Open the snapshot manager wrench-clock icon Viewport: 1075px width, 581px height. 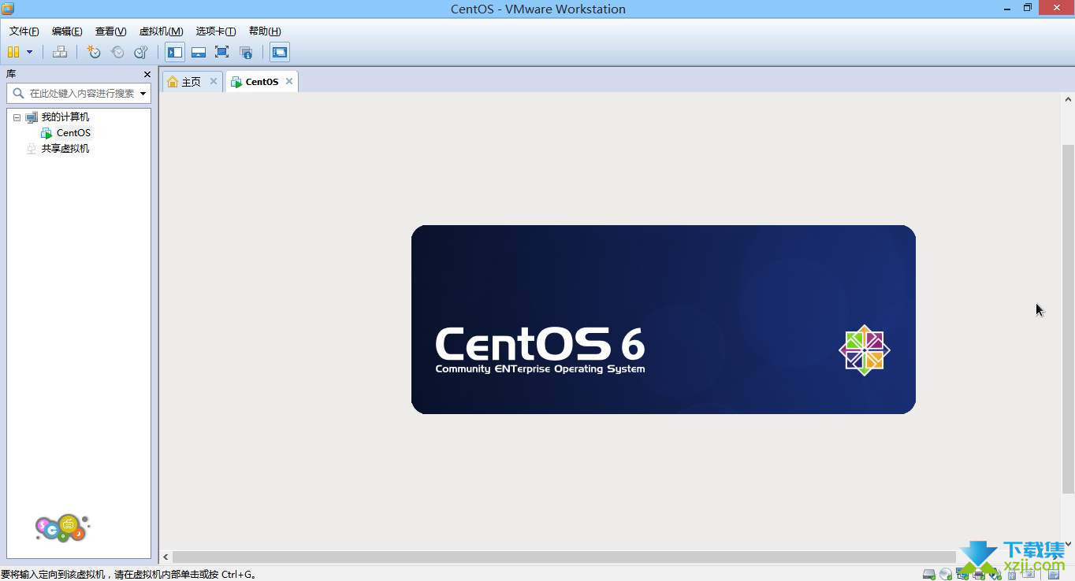[141, 52]
